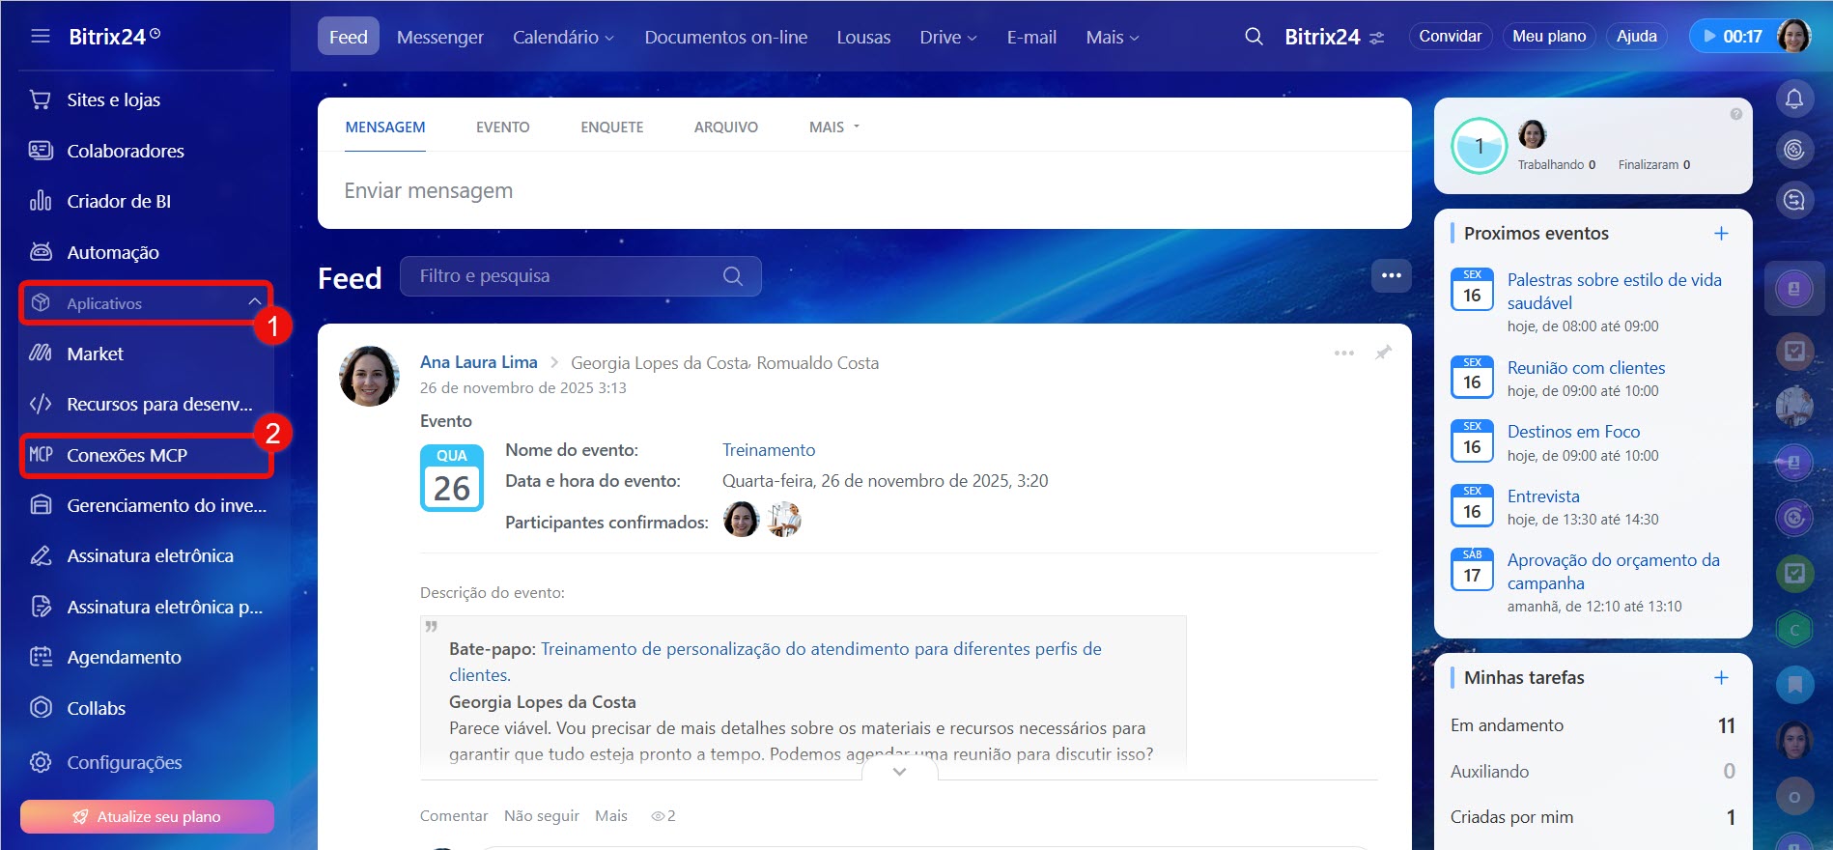Start the work time tracker 00:17
Image resolution: width=1833 pixels, height=850 pixels.
[x=1733, y=37]
